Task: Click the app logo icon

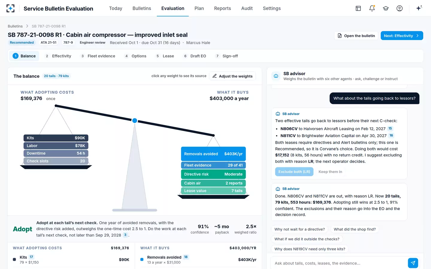Action: click(x=10, y=8)
